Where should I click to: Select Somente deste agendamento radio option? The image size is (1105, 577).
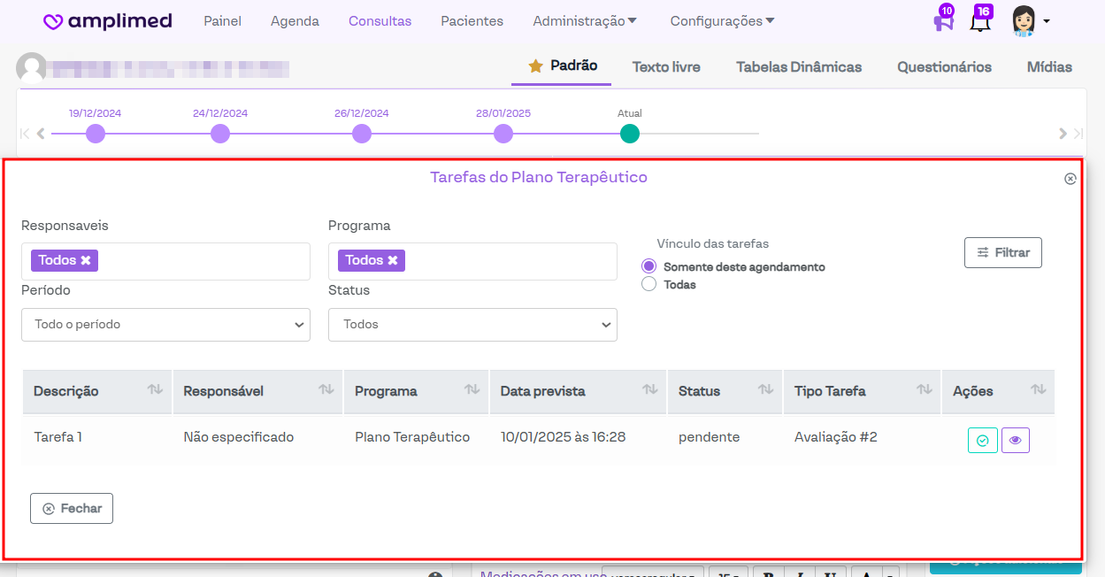[x=649, y=266]
